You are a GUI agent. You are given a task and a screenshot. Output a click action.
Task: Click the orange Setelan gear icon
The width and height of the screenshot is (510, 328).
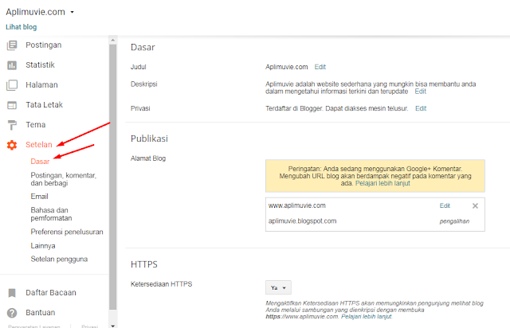coord(12,145)
